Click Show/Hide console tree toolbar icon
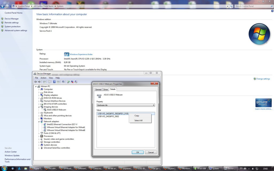This screenshot has width=274, height=171. point(44,82)
